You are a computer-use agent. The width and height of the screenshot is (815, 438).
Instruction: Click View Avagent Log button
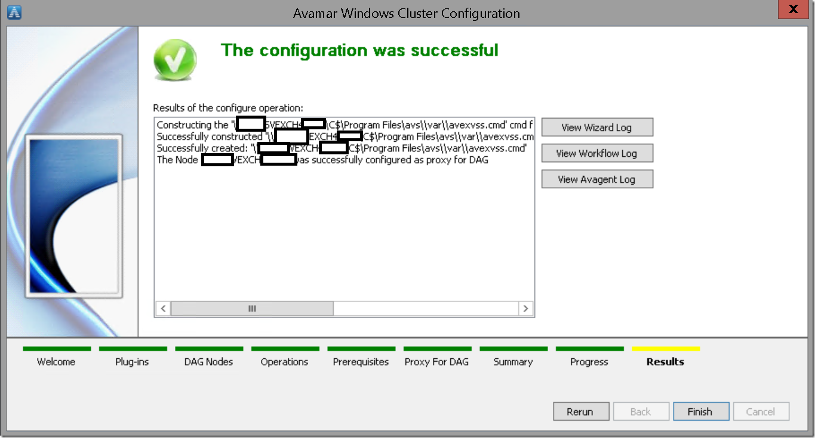(x=597, y=179)
